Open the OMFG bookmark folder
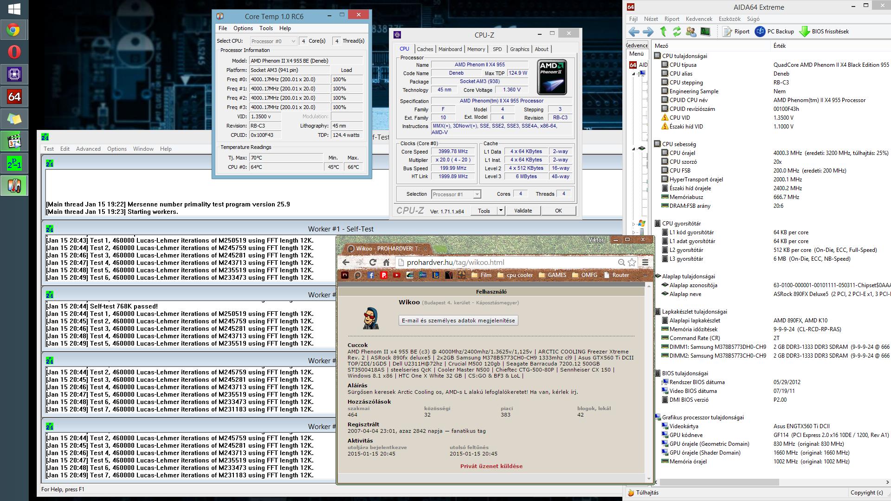Screen dimensions: 891x501 pos(585,275)
